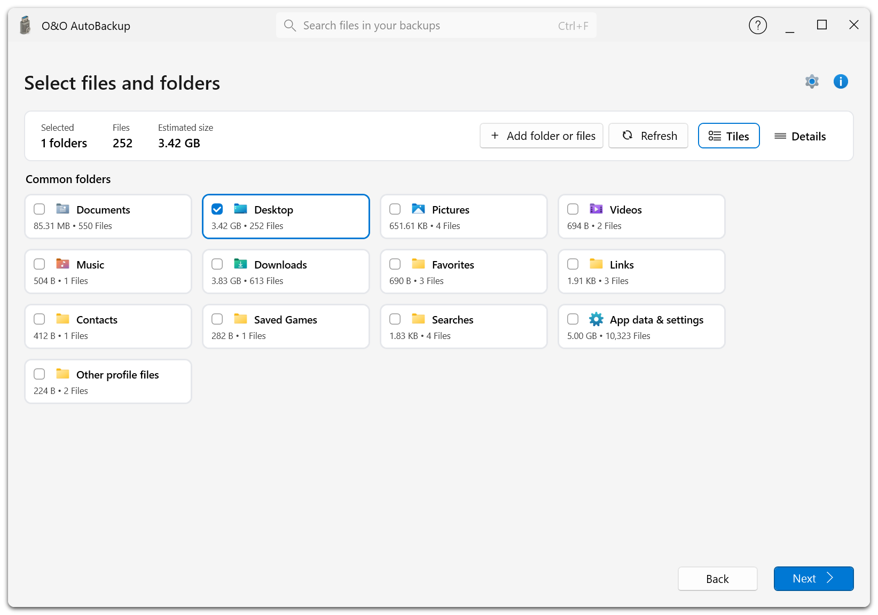
Task: Uncheck the Desktop folder checkbox
Action: pyautogui.click(x=217, y=209)
